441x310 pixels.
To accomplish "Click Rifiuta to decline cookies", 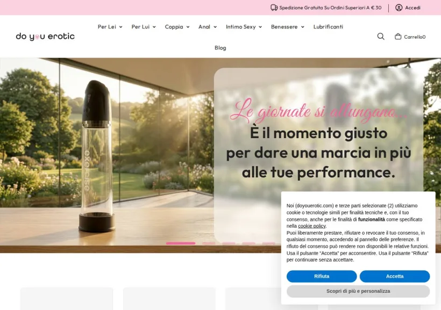I will pos(322,276).
